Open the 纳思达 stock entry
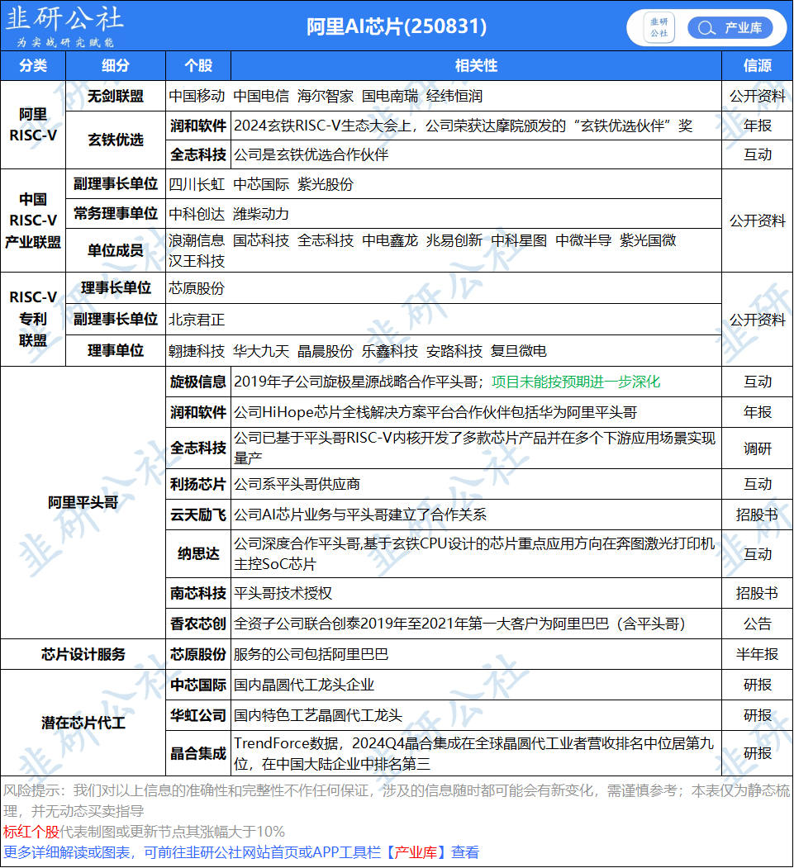The image size is (794, 868). click(x=198, y=553)
